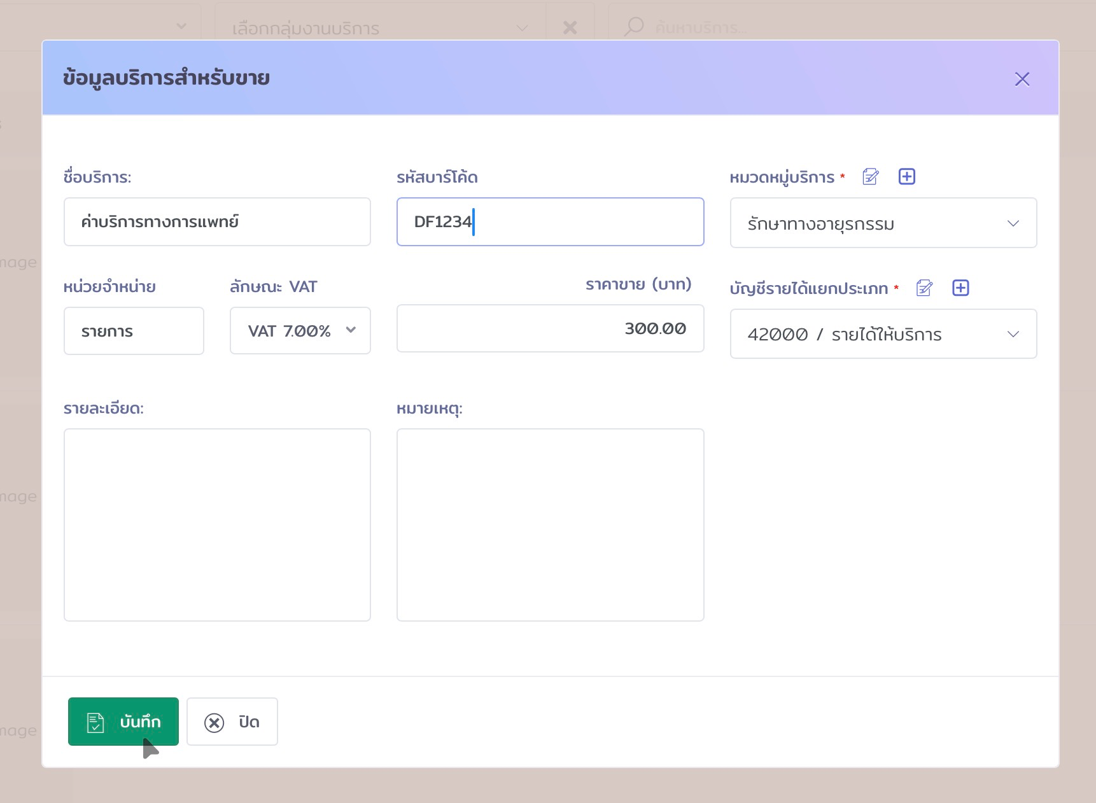
Task: Open the หมวดหมู่บริการ dropdown
Action: [883, 223]
